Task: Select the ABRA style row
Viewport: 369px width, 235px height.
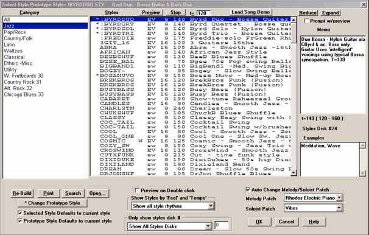Action: [x=191, y=47]
